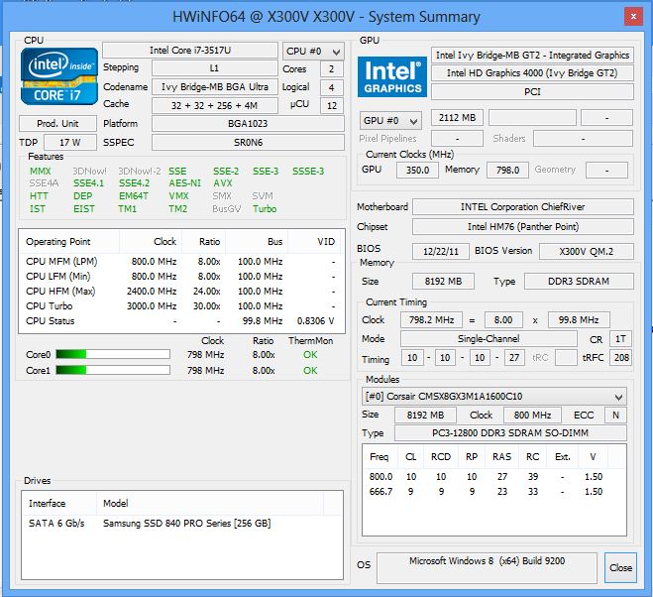The height and width of the screenshot is (597, 653).
Task: Click the PCI bus field
Action: (x=532, y=91)
